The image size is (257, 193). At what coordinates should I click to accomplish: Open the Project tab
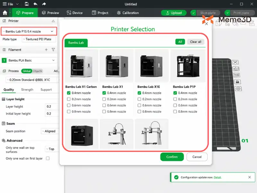click(100, 13)
